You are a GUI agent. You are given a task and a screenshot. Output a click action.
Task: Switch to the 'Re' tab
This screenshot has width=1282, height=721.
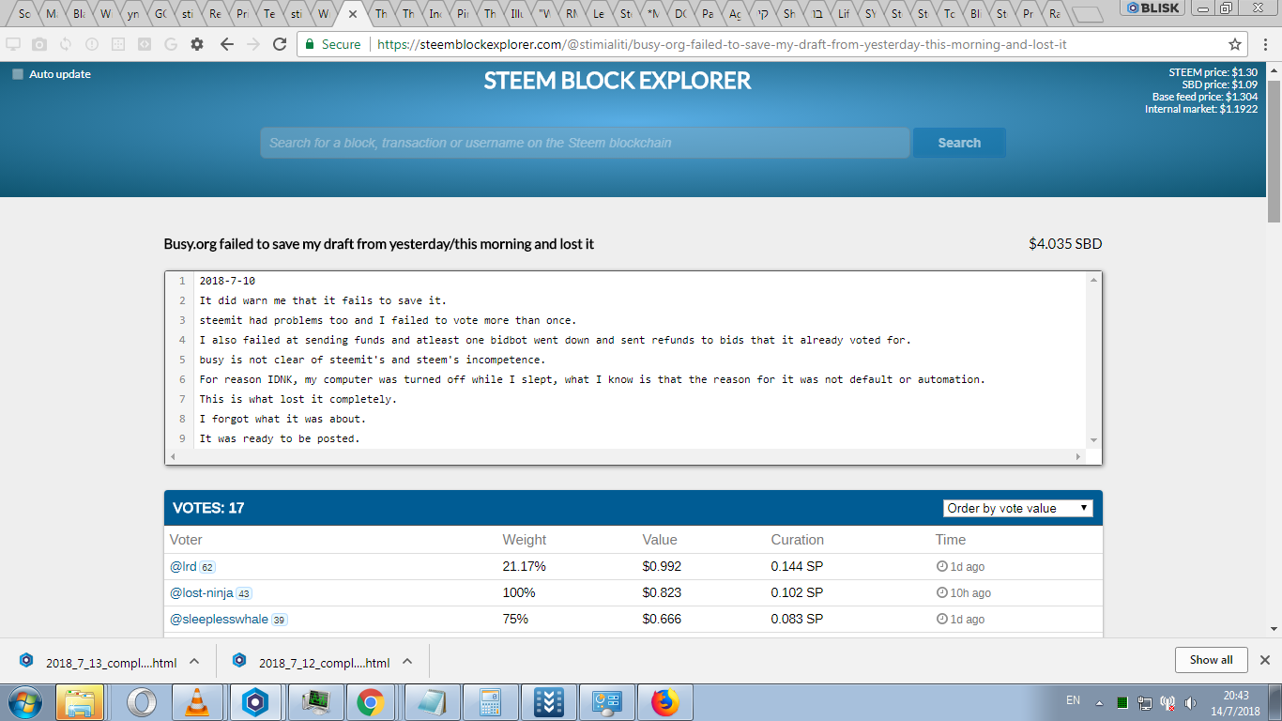pos(215,14)
